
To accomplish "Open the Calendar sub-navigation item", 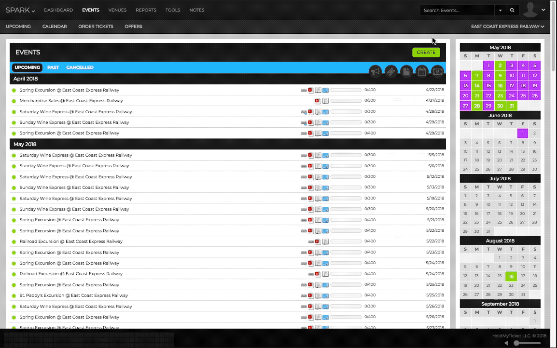I will tap(55, 26).
